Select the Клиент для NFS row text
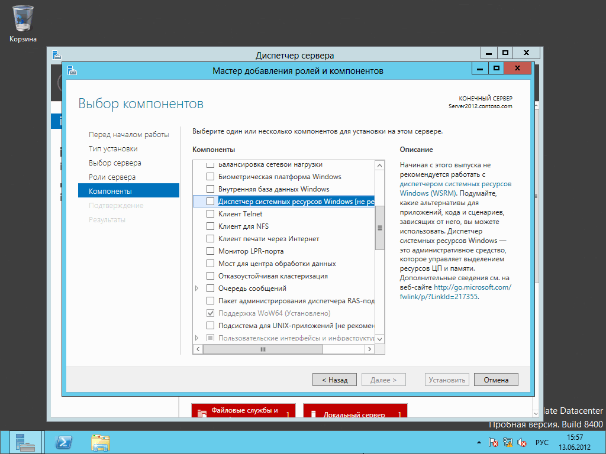The image size is (606, 454). click(243, 226)
